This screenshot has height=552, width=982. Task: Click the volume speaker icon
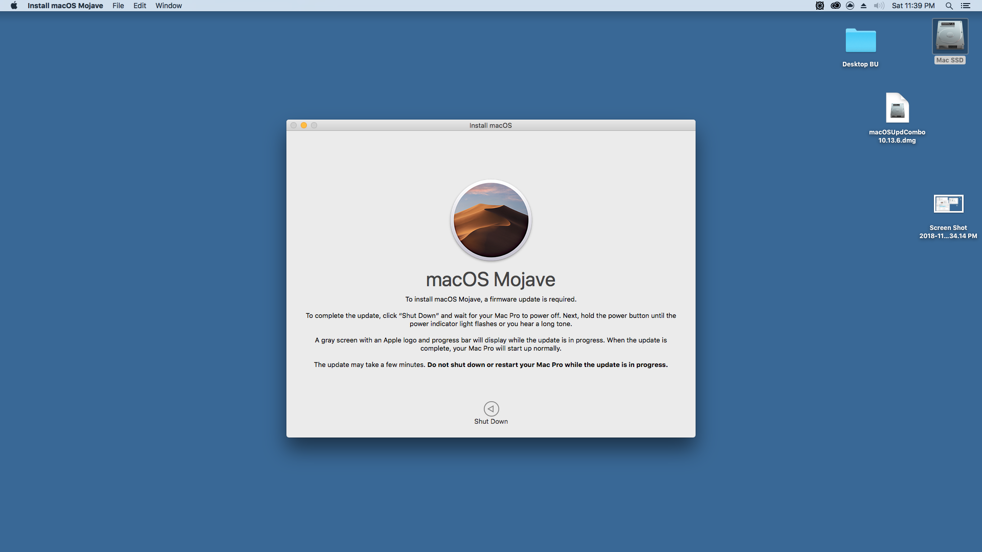[879, 6]
